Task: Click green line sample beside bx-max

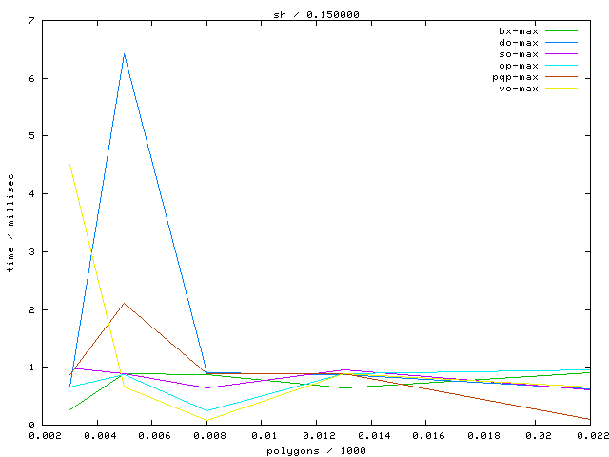Action: [561, 31]
